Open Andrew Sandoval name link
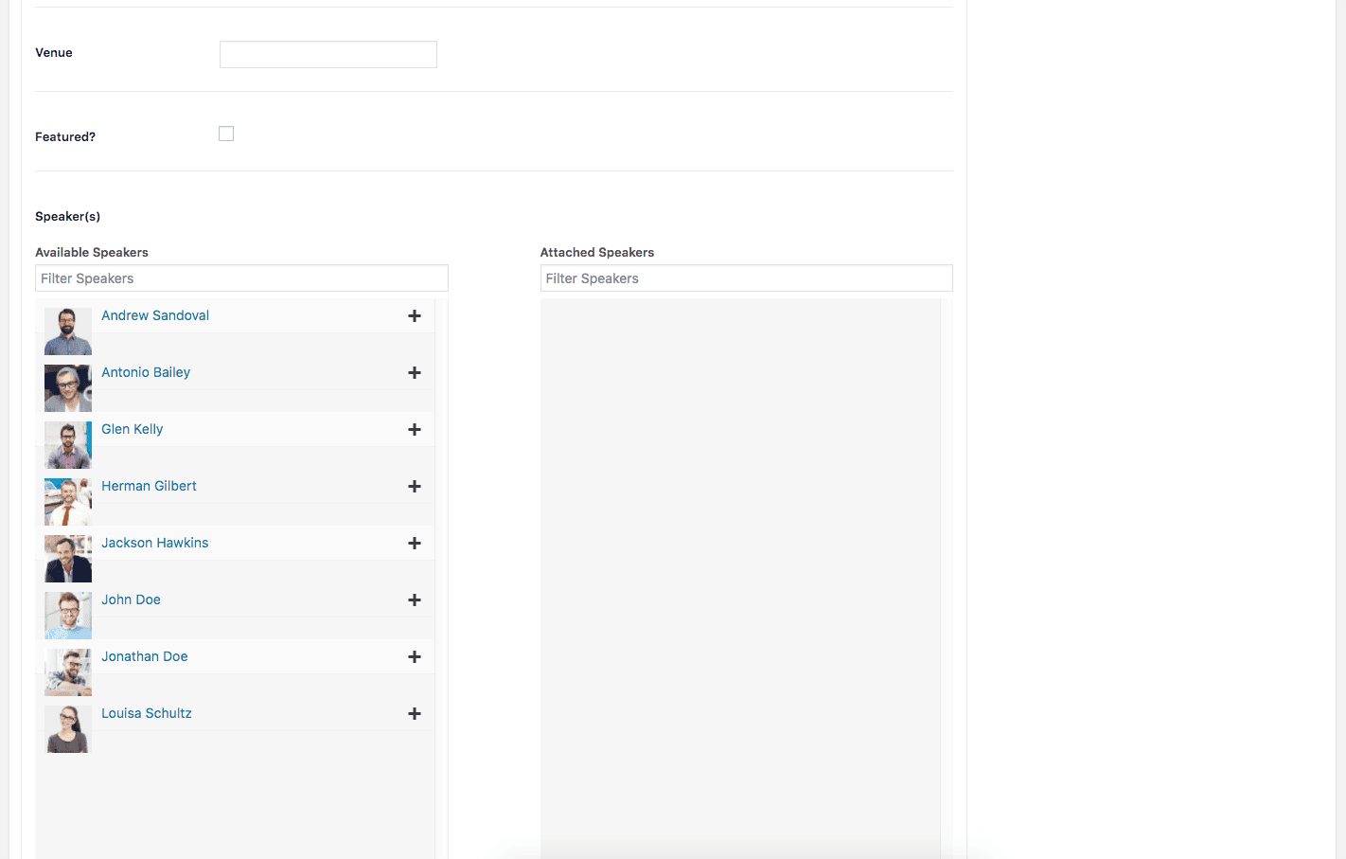This screenshot has height=859, width=1346. 155,315
